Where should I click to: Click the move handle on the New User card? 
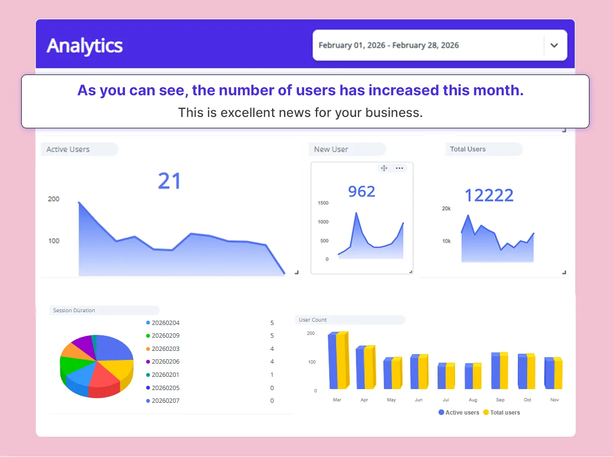pyautogui.click(x=384, y=168)
